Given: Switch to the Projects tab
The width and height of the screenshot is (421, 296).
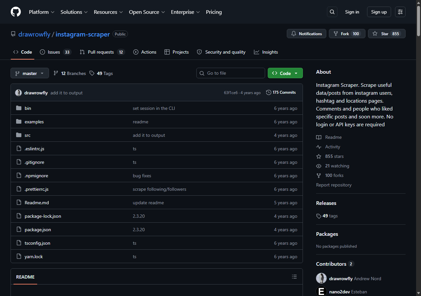Looking at the screenshot, I should tap(177, 52).
